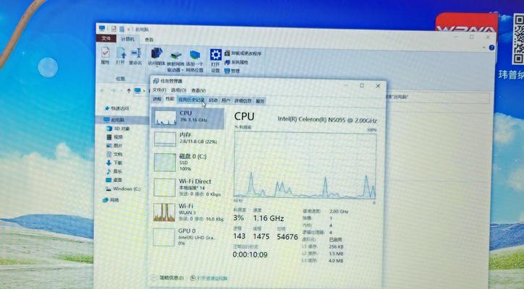Click the 添加一个网络位置 Add network location icon
Image resolution: width=524 pixels, height=289 pixels.
pyautogui.click(x=195, y=61)
